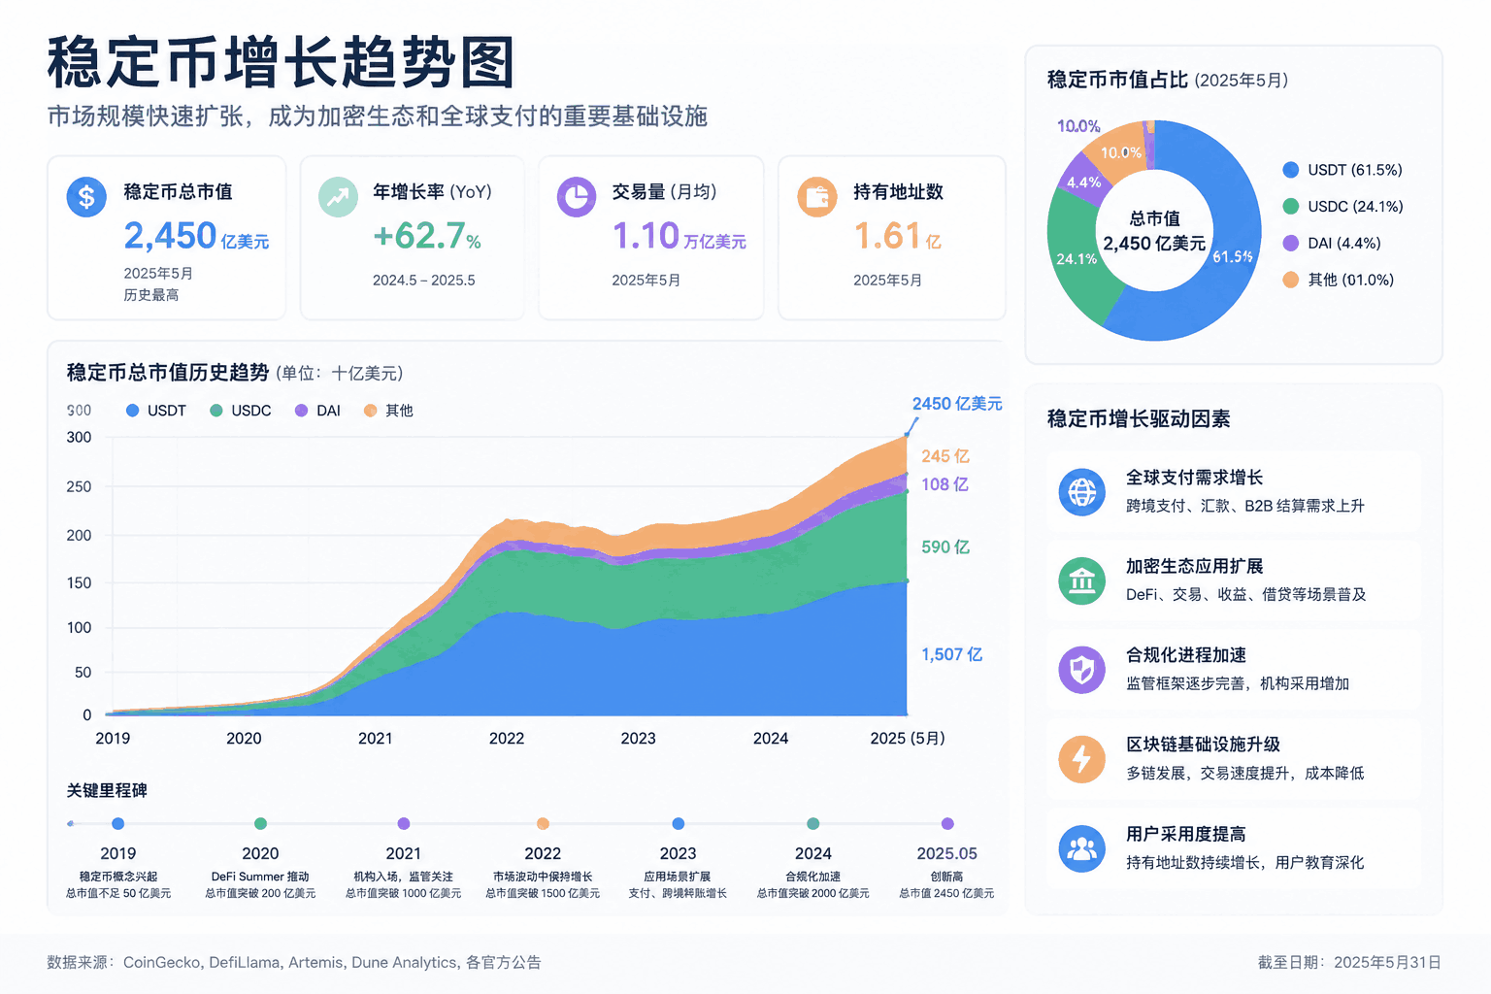This screenshot has width=1491, height=994.
Task: Click the 其他 legend dot above the trend chart
Action: click(370, 411)
